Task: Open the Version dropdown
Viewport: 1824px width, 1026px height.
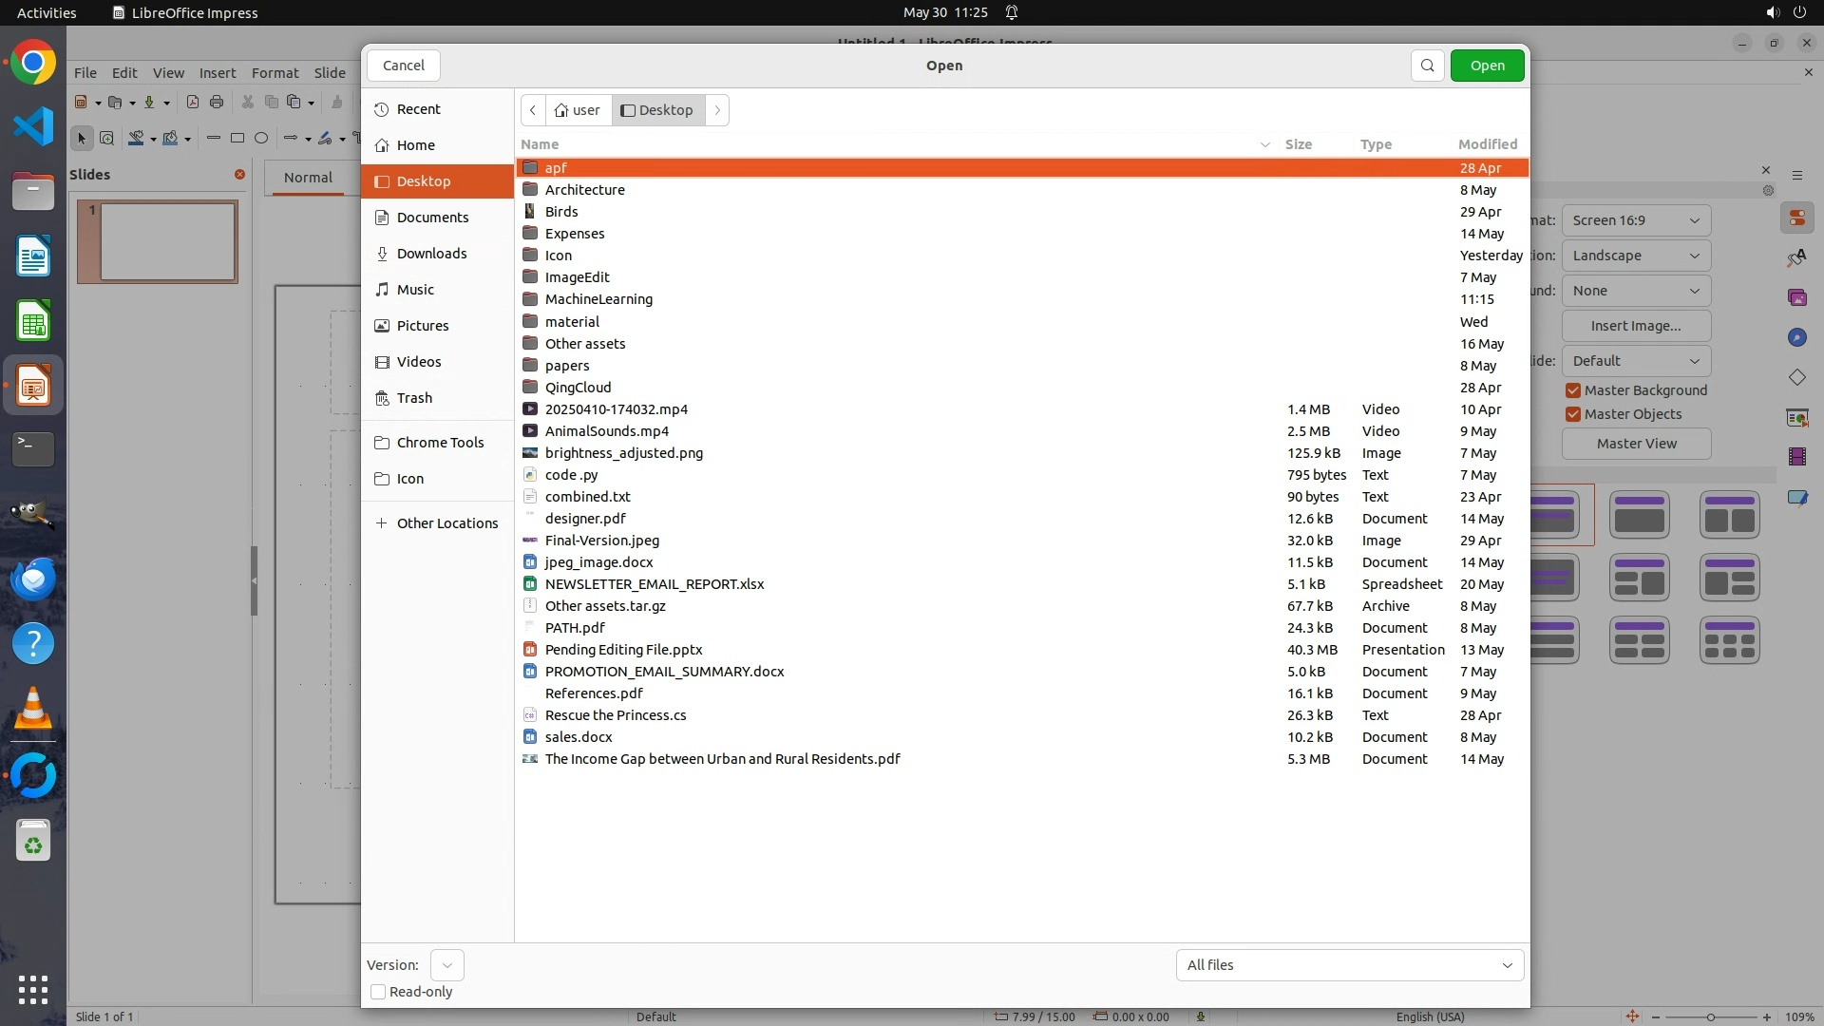Action: 446,965
